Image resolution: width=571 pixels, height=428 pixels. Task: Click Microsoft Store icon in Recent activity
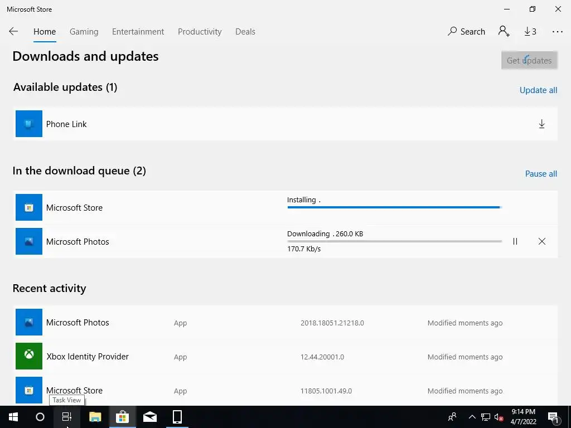click(29, 390)
